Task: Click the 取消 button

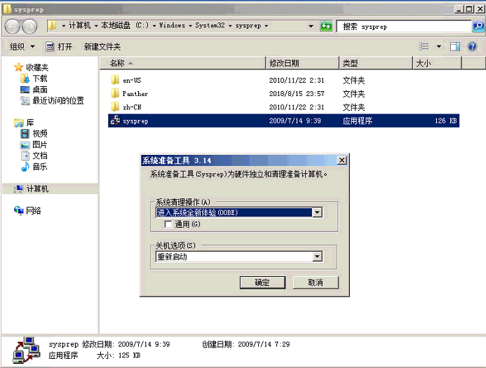Action: click(316, 282)
